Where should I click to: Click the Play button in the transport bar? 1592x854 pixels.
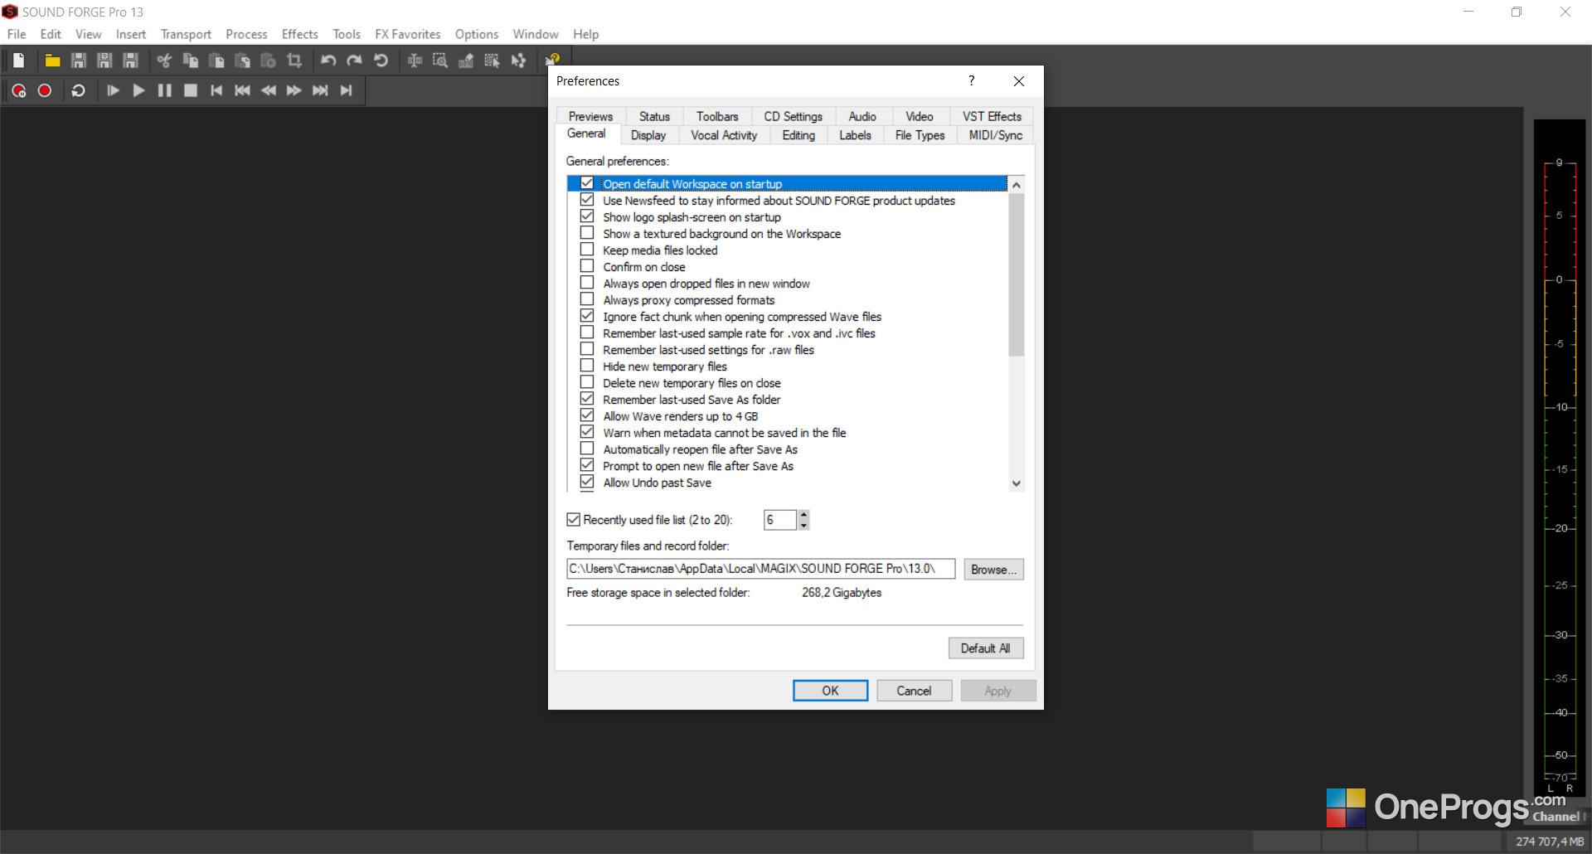(139, 90)
